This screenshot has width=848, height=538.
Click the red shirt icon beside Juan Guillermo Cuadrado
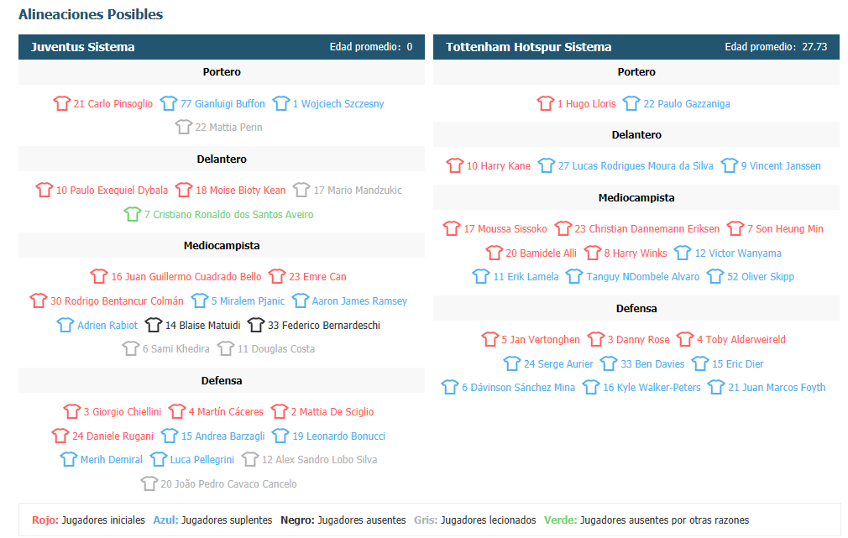pos(100,276)
